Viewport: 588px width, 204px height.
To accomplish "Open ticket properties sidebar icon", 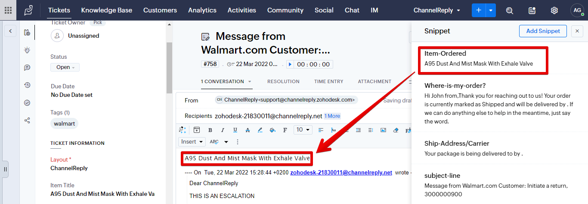I will click(x=27, y=32).
